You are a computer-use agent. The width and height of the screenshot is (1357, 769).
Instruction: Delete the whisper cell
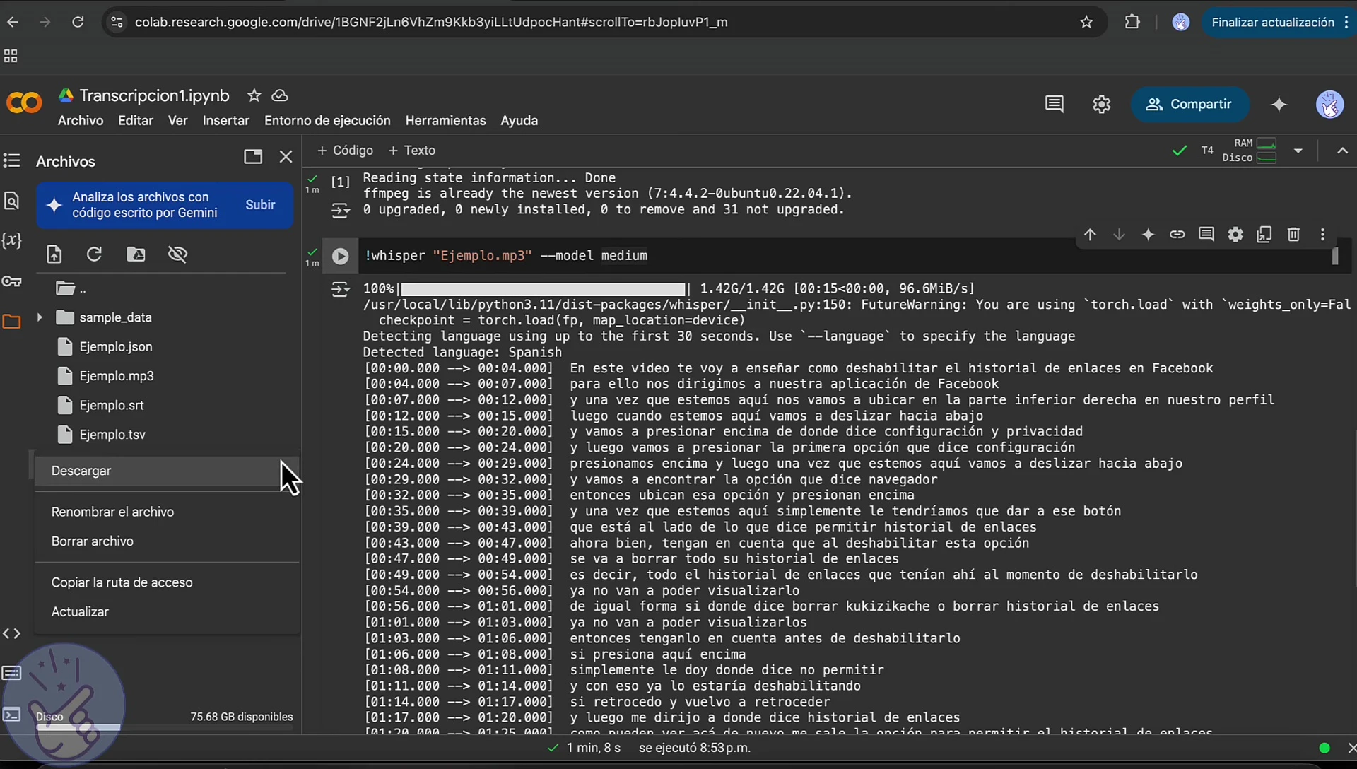[1293, 235]
